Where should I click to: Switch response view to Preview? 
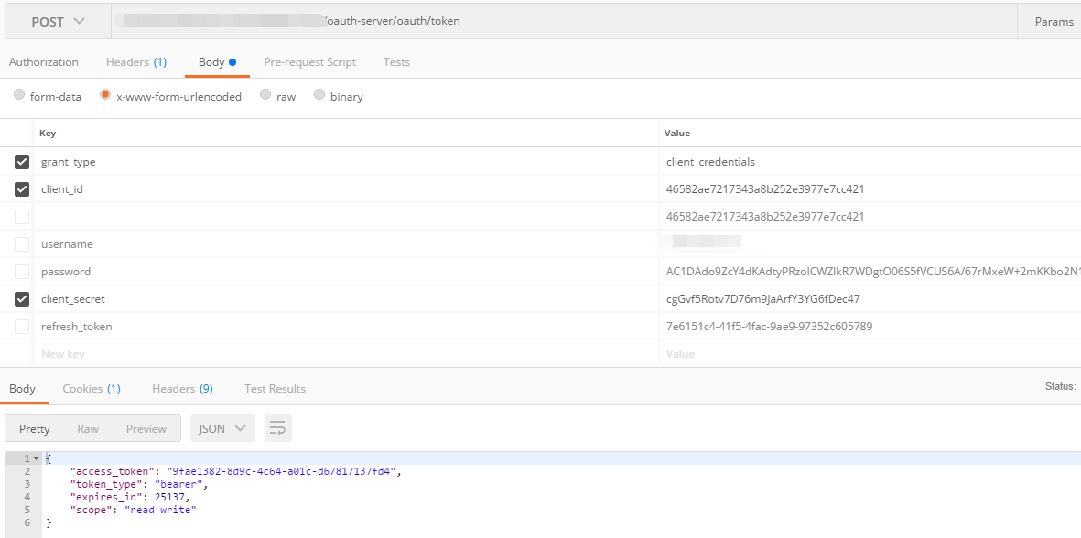pos(146,428)
